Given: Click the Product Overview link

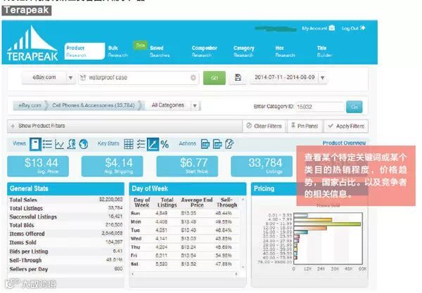Looking at the screenshot, I should point(344,143).
